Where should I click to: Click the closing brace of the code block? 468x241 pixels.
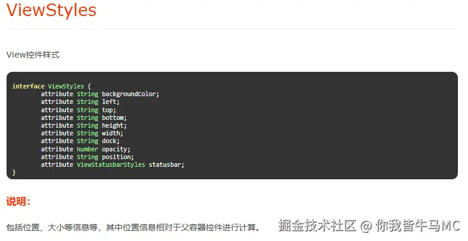(x=14, y=172)
